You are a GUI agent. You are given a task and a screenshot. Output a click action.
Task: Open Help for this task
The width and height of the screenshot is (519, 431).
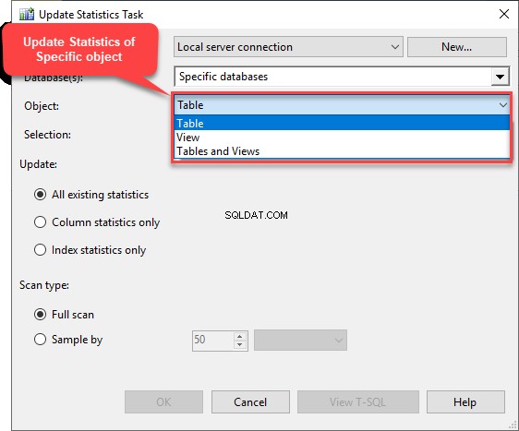[x=465, y=401]
